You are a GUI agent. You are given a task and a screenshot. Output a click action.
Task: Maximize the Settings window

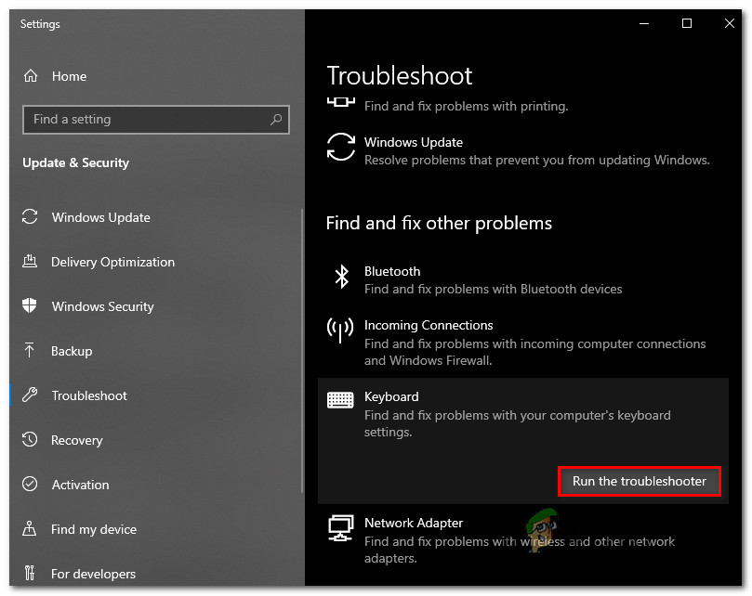(687, 23)
